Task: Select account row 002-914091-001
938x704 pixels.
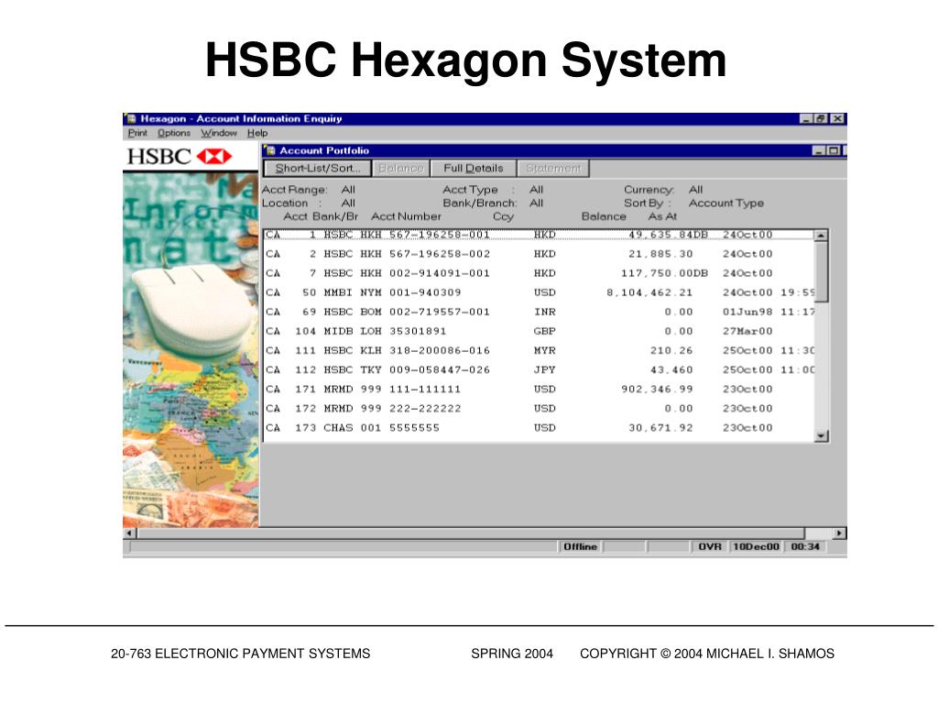Action: pos(539,273)
